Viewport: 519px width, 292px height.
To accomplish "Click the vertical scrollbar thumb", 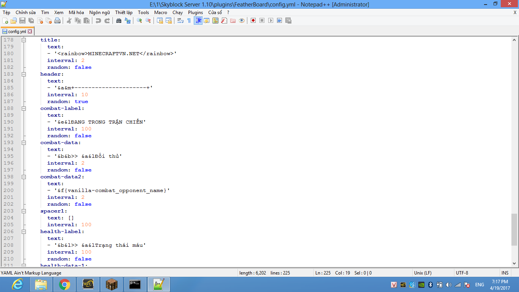I will pyautogui.click(x=514, y=230).
